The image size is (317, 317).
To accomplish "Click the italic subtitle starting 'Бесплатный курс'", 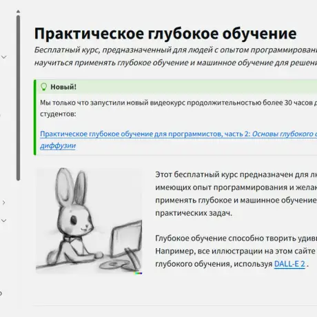I will 176,57.
